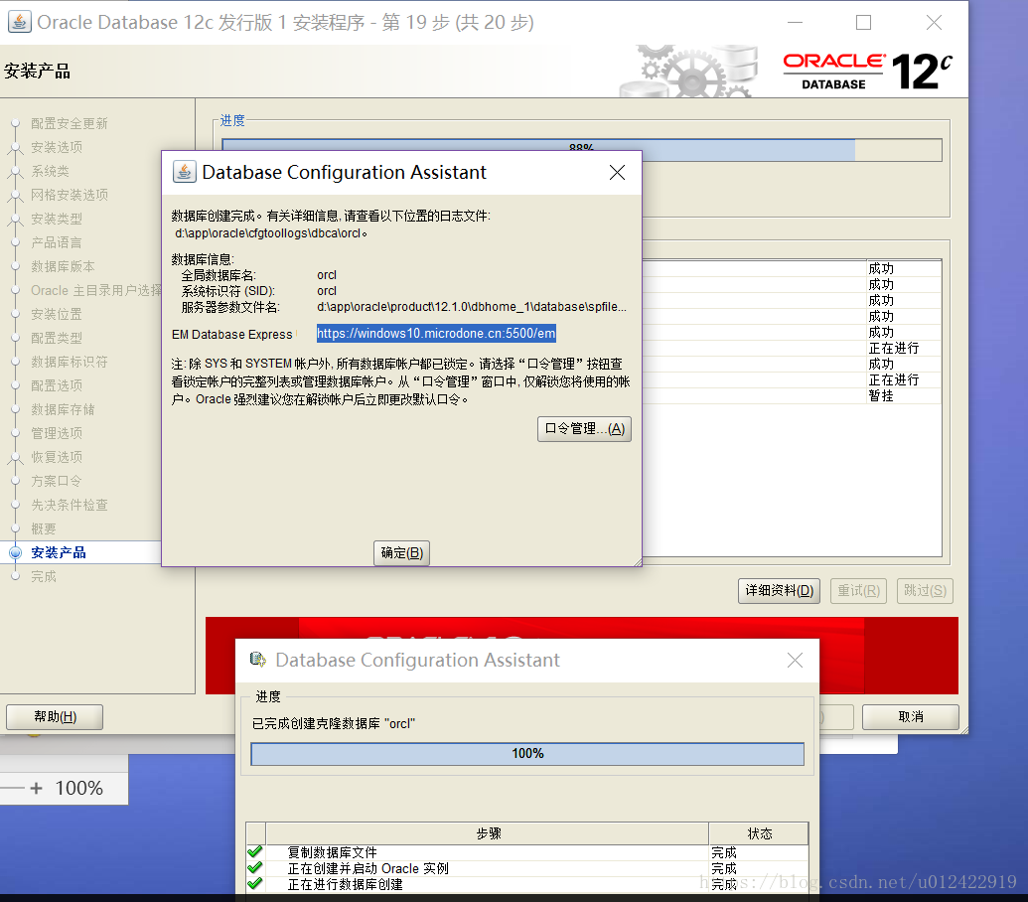Image resolution: width=1028 pixels, height=902 pixels.
Task: Click the 帮助(H) help button
Action: 55,717
